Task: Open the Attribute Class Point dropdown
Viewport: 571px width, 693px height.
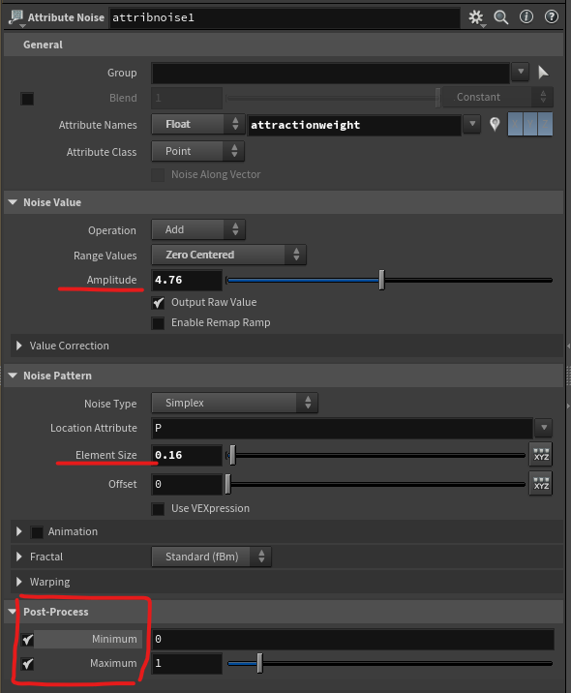Action: 197,151
